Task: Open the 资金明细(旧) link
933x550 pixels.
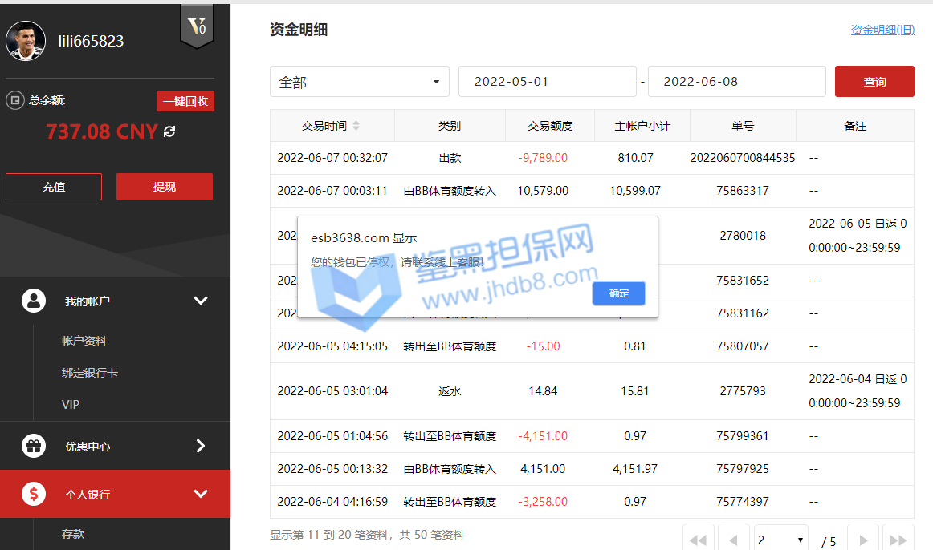Action: (x=882, y=30)
